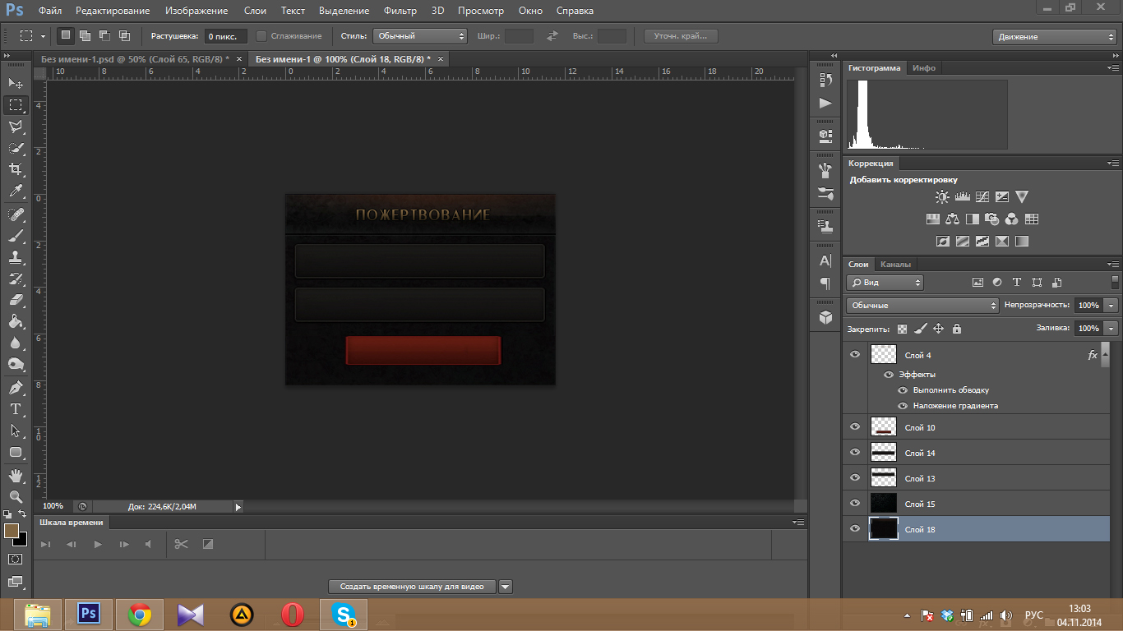Open the Изображение menu
Viewport: 1123px width, 631px height.
point(196,11)
